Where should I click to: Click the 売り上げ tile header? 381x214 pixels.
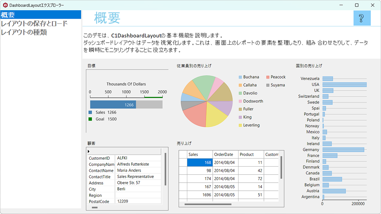pos(184,143)
